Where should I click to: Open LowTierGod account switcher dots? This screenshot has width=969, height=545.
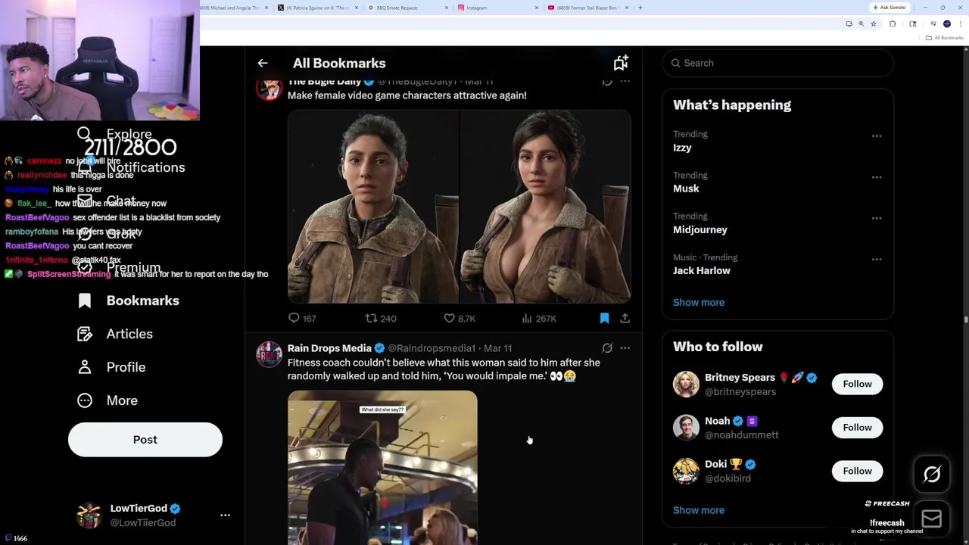click(225, 515)
